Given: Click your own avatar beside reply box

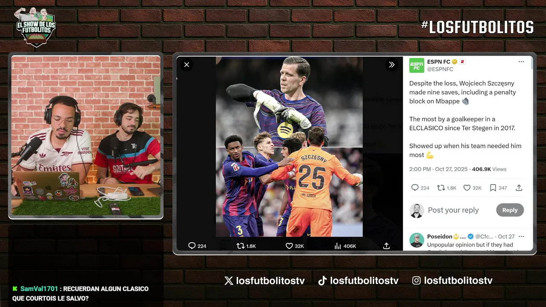Looking at the screenshot, I should tap(417, 211).
